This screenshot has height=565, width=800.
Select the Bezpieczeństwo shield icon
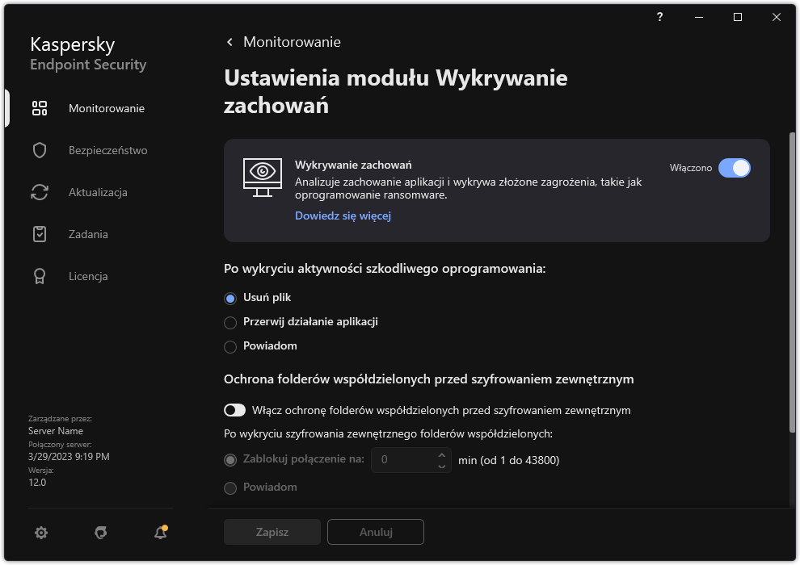[39, 149]
